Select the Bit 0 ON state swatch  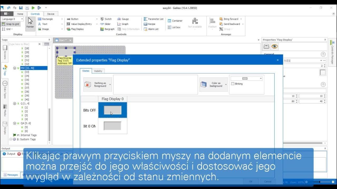[x=113, y=126]
